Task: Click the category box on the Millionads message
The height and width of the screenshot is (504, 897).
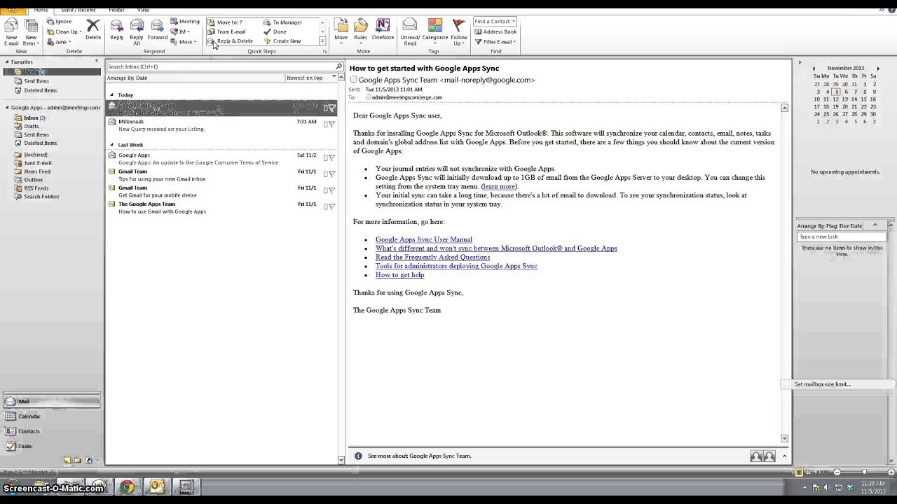Action: pos(326,125)
